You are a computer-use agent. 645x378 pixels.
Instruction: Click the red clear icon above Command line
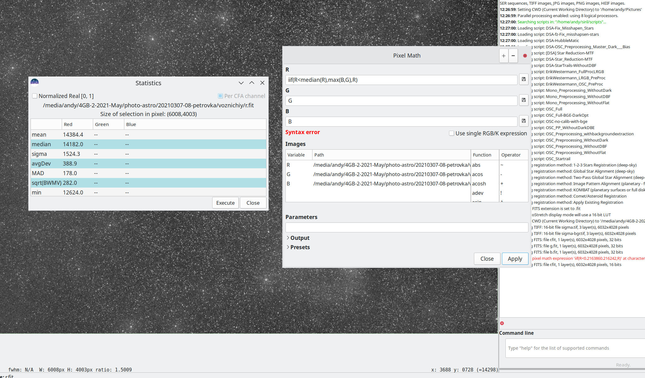click(x=502, y=323)
